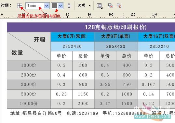Select the 800 total cell
Image resolution: width=175 pixels, height=123 pixels.
[83, 75]
